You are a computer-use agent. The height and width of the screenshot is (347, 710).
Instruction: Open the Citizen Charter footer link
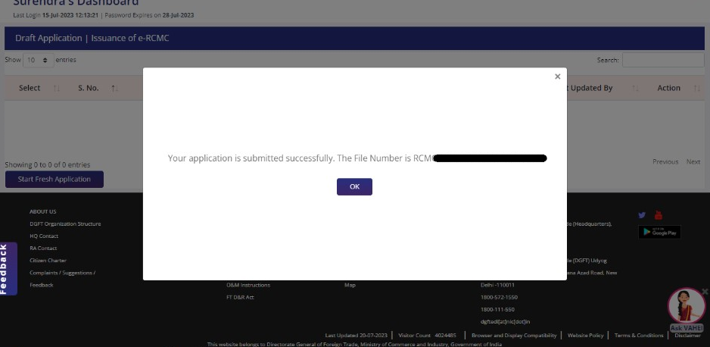pyautogui.click(x=48, y=261)
